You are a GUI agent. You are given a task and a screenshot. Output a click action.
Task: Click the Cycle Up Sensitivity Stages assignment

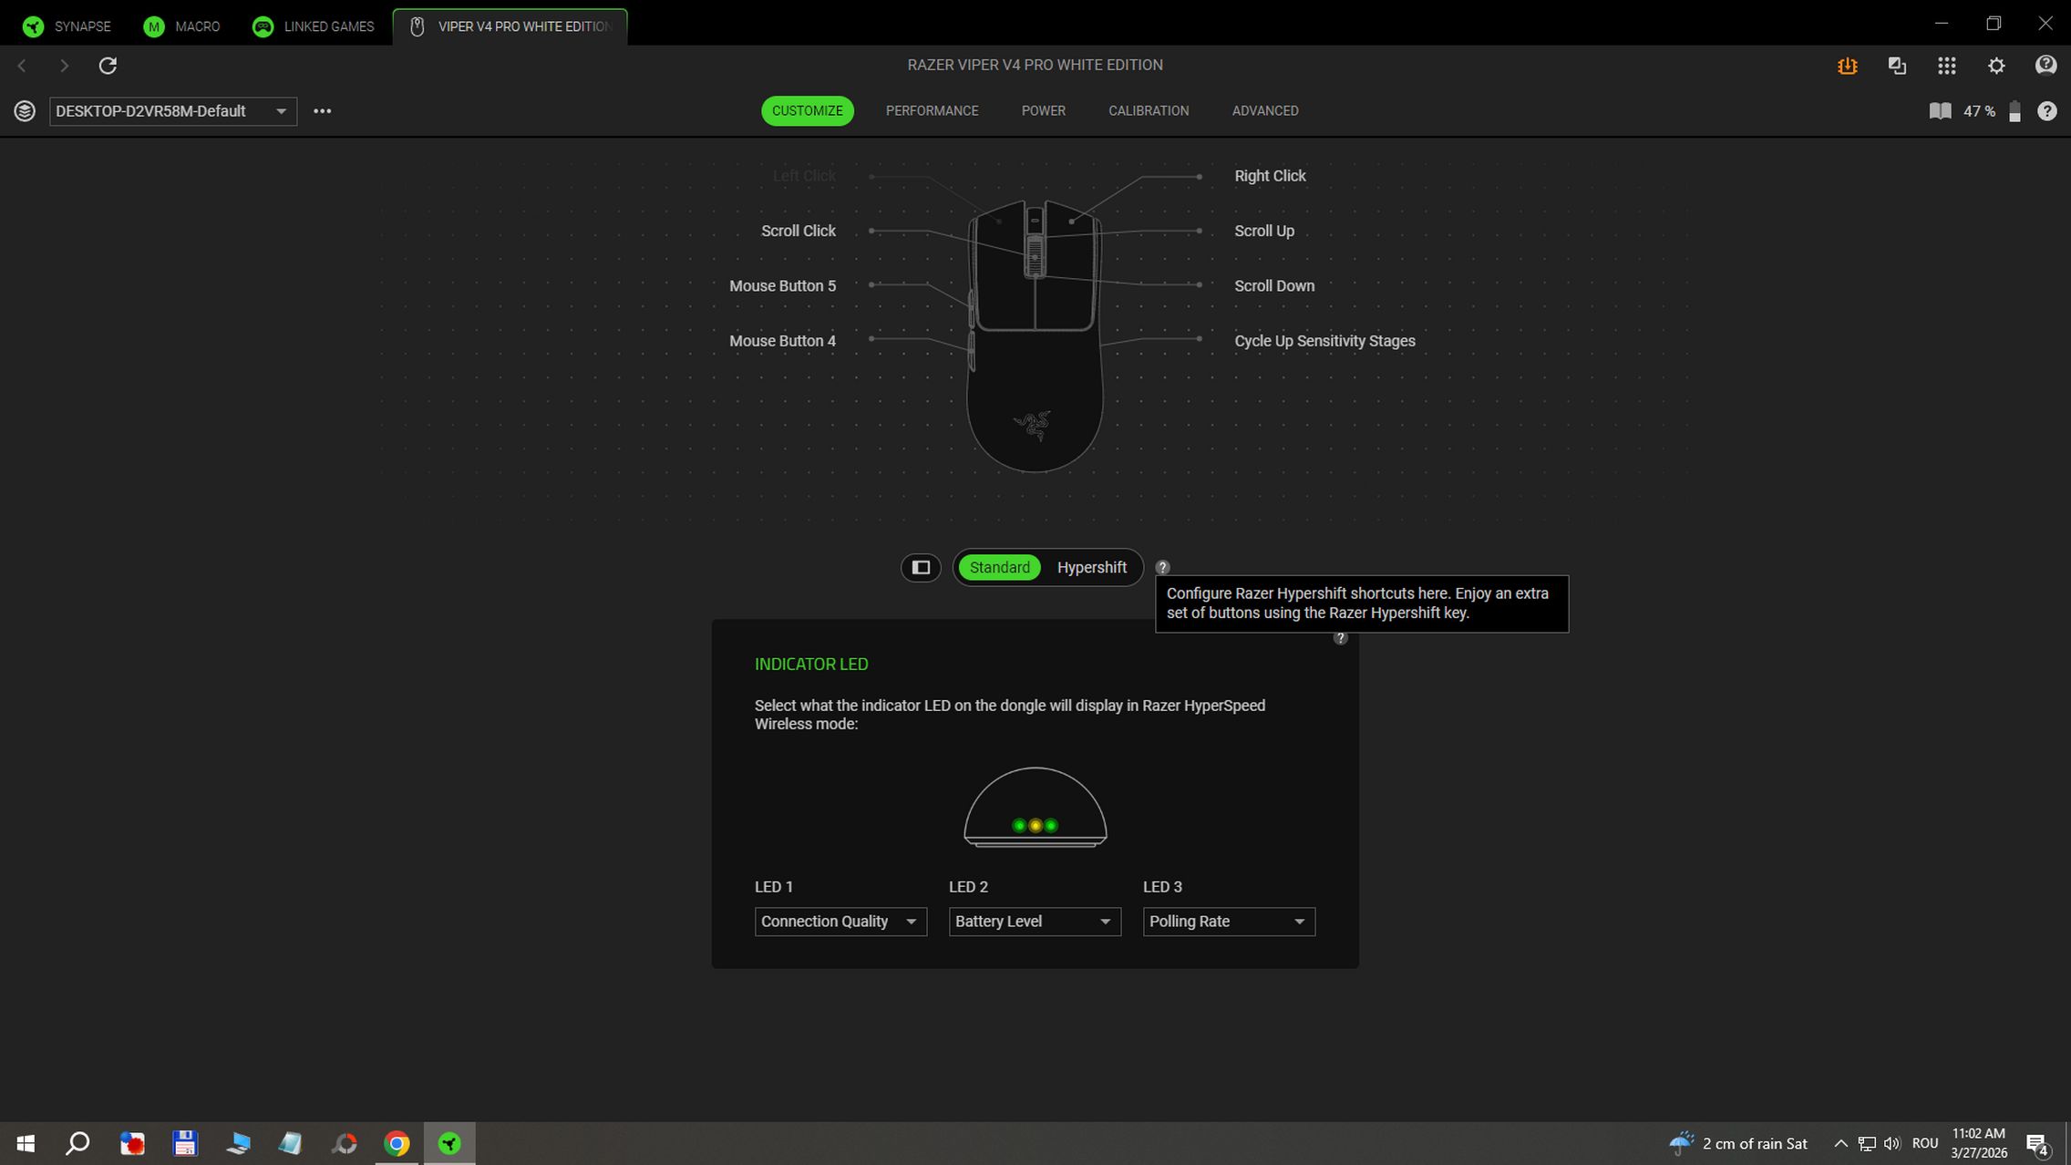(x=1324, y=341)
